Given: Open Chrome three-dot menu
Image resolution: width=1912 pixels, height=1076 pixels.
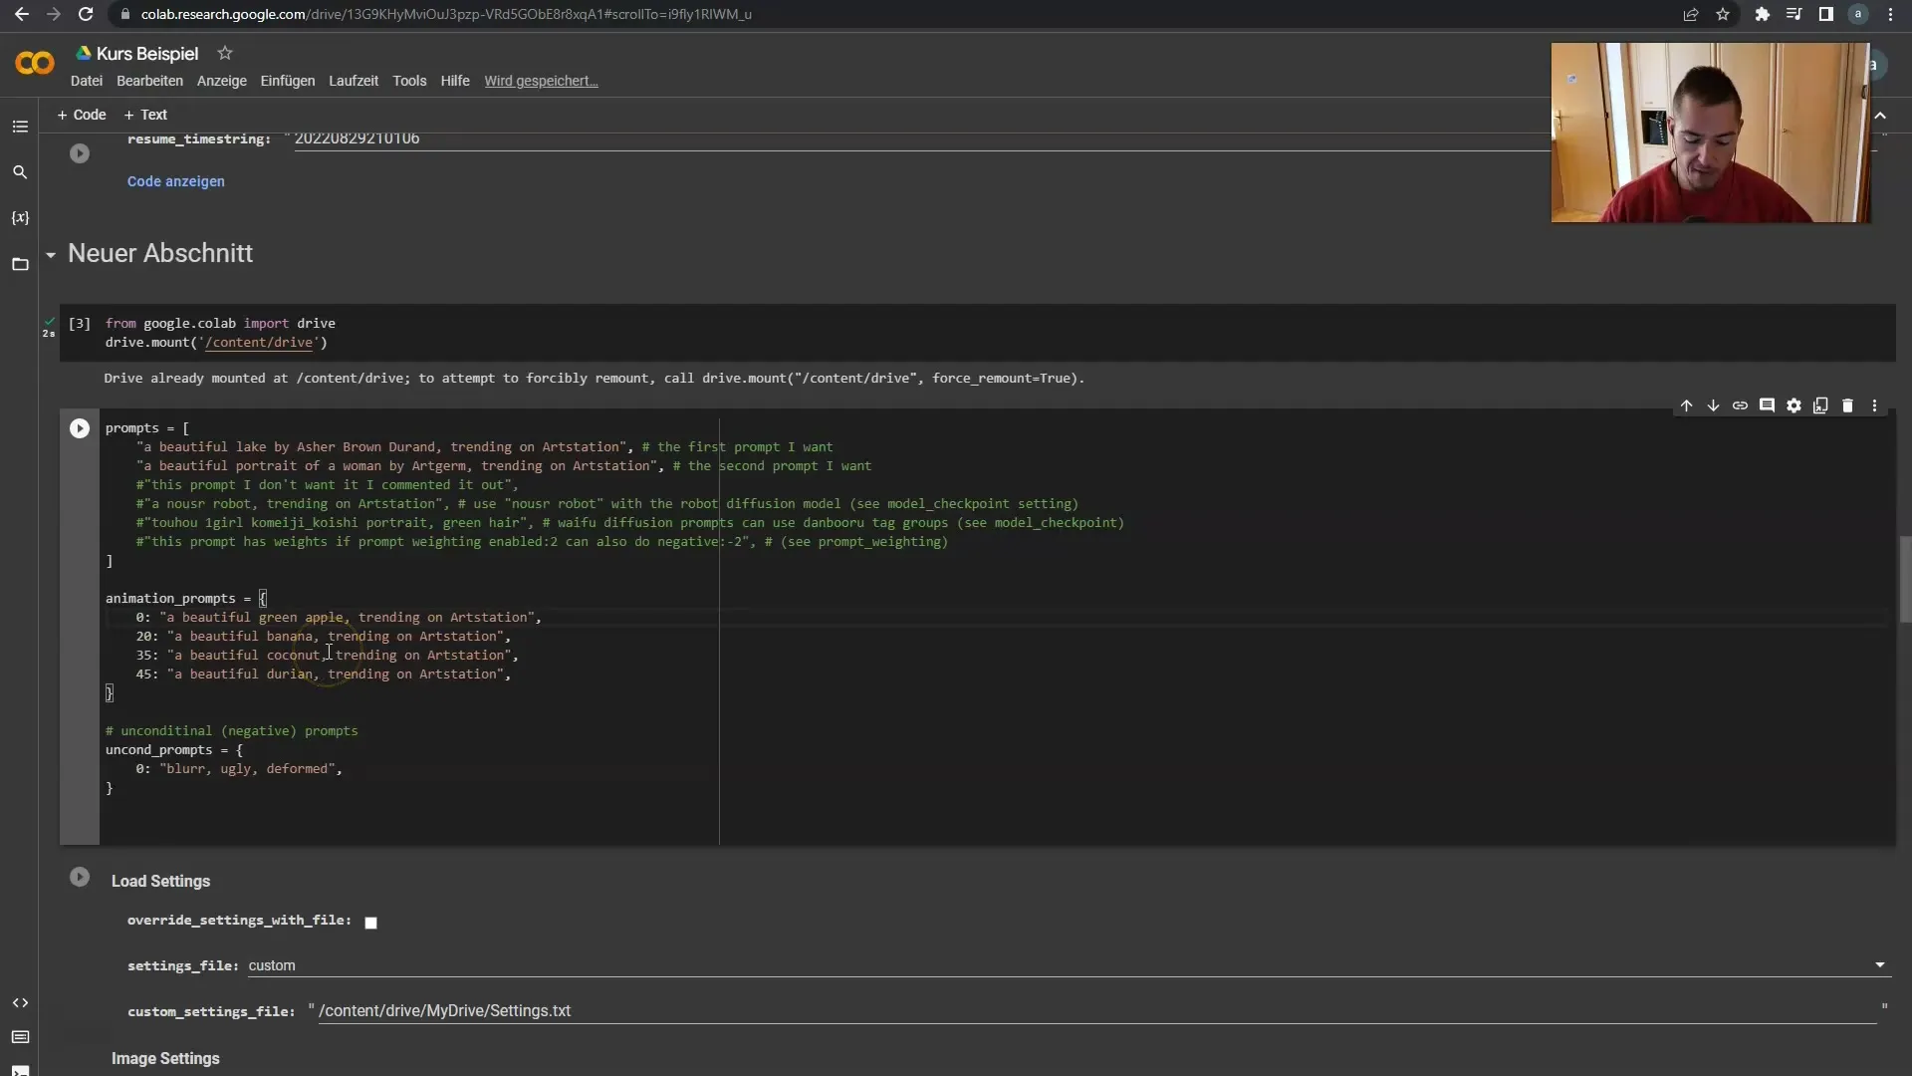Looking at the screenshot, I should tap(1890, 14).
